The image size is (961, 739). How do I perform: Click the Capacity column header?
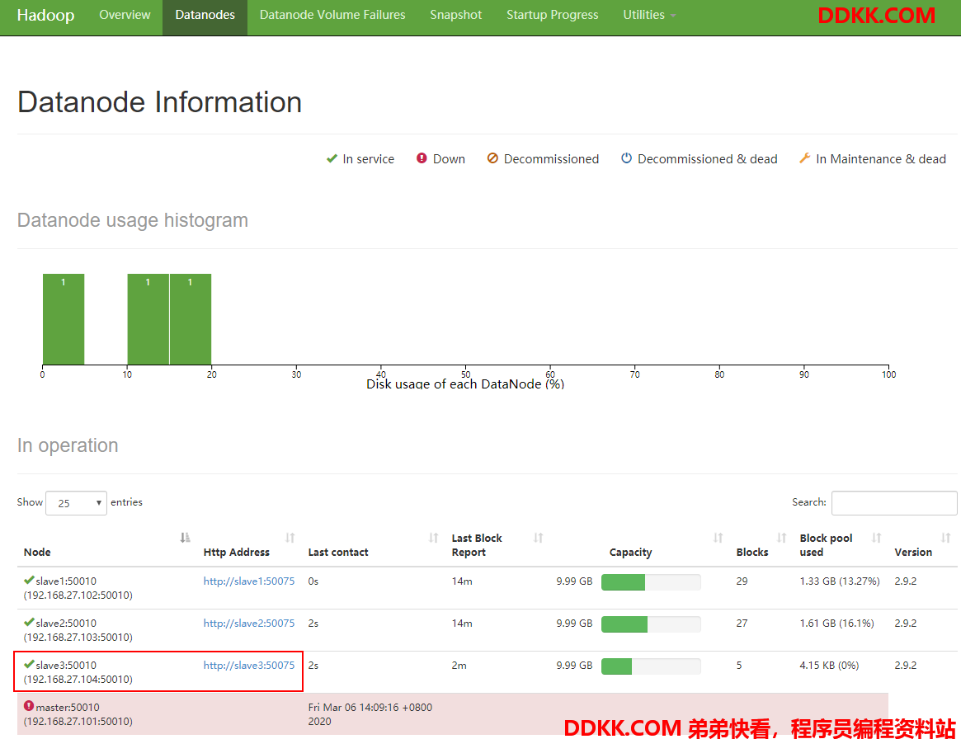click(x=631, y=552)
